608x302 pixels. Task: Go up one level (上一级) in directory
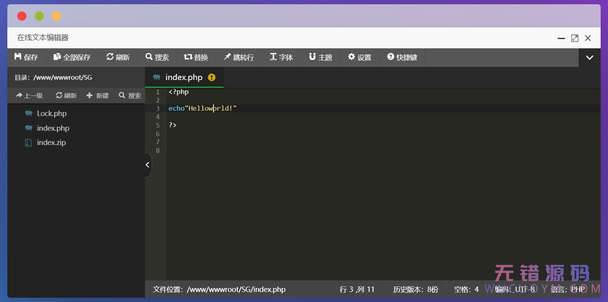click(x=29, y=96)
